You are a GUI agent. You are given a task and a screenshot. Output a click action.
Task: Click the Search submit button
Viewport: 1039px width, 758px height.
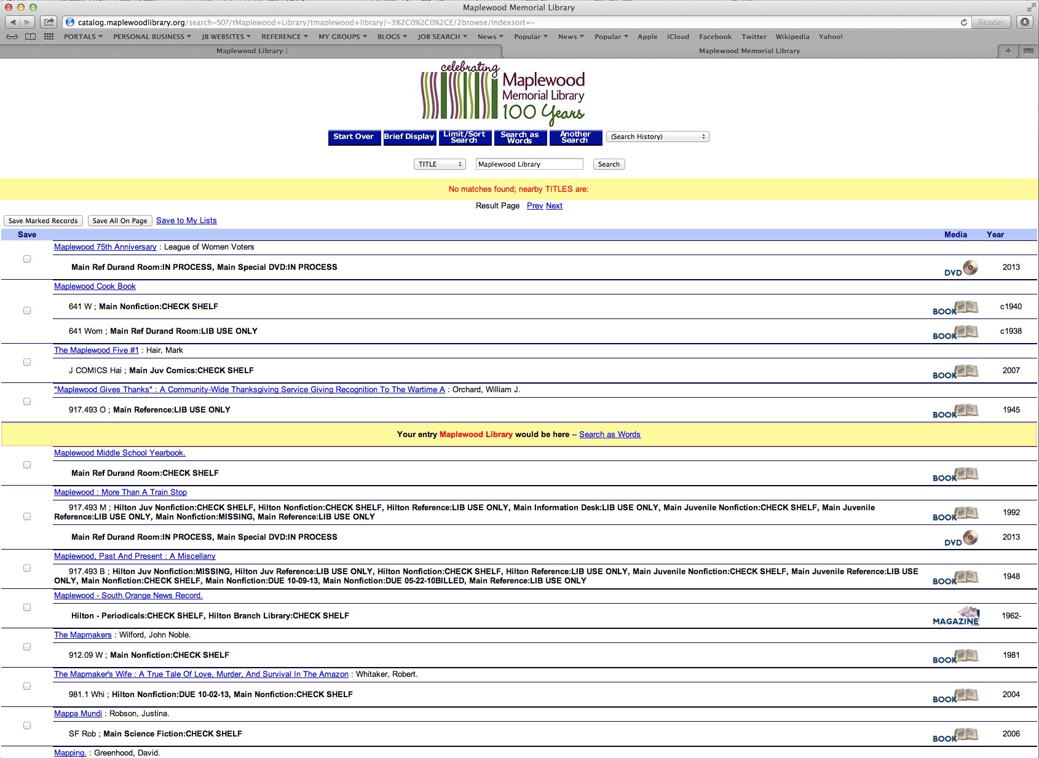pos(609,164)
